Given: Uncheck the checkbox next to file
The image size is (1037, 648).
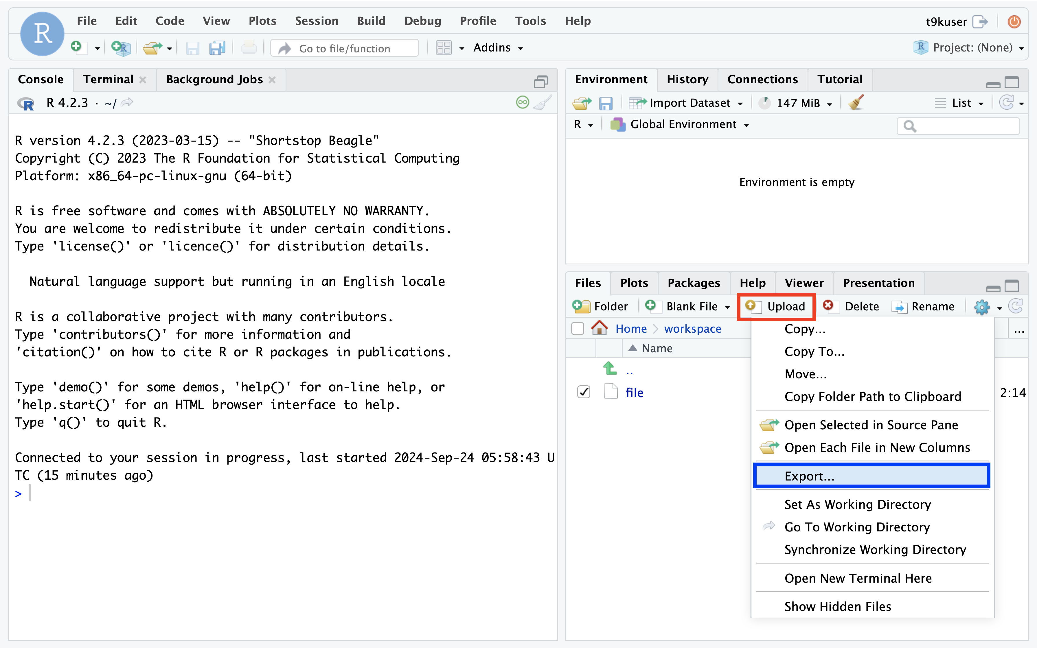Looking at the screenshot, I should (584, 392).
